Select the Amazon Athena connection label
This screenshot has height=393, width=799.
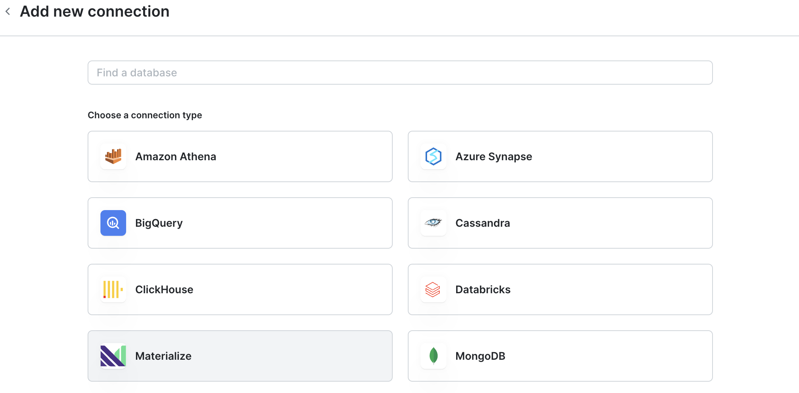pyautogui.click(x=176, y=156)
